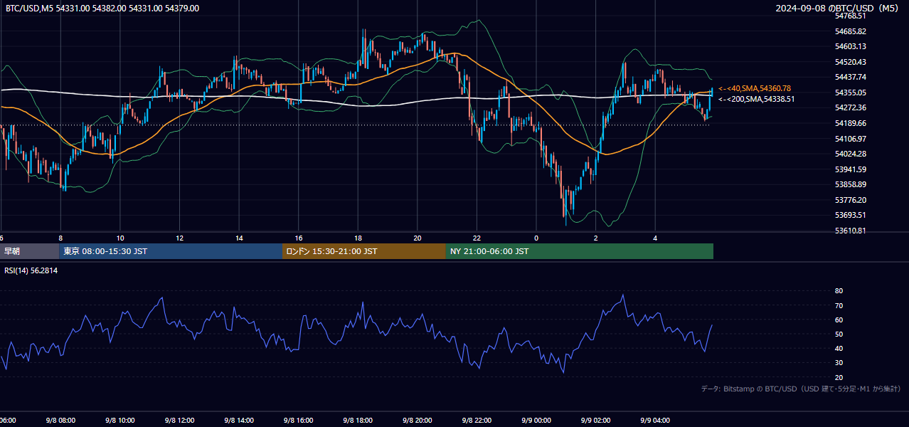Click the 9/8 20:00 bottom time label
The image size is (909, 427).
pos(418,421)
